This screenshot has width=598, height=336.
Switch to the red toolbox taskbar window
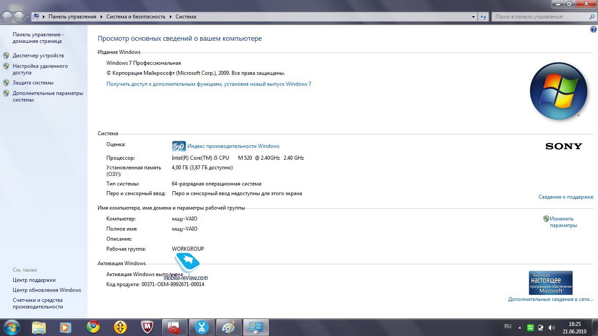pyautogui.click(x=175, y=327)
